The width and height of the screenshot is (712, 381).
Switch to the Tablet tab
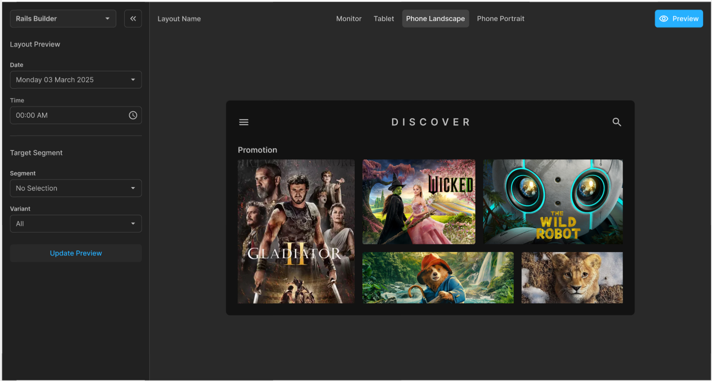point(384,19)
